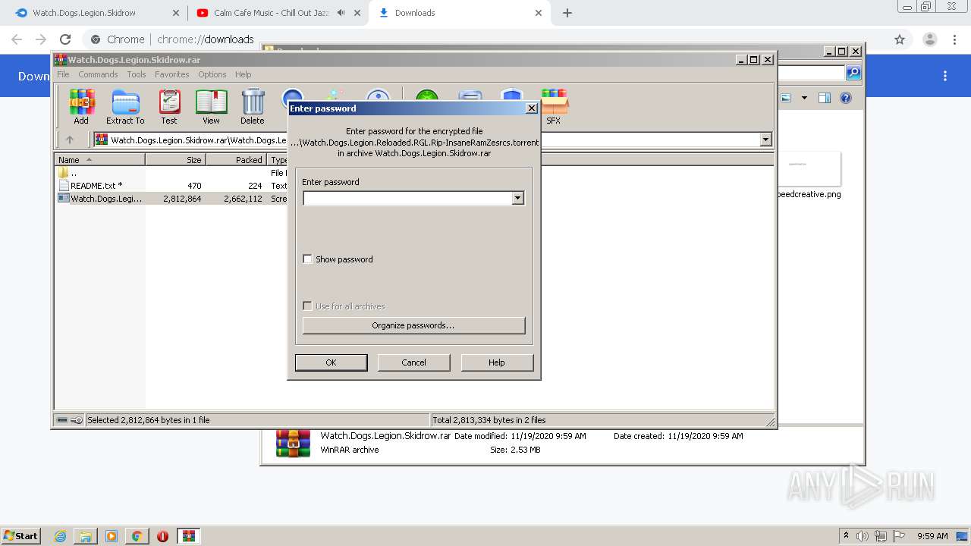Click the Action Center flag tray icon

pyautogui.click(x=899, y=536)
